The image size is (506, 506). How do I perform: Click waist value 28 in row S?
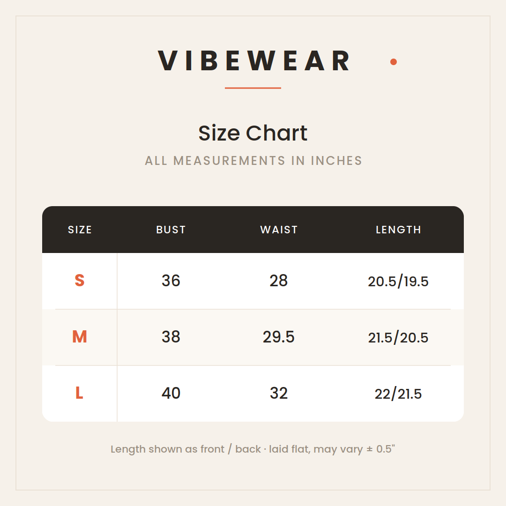pyautogui.click(x=279, y=281)
